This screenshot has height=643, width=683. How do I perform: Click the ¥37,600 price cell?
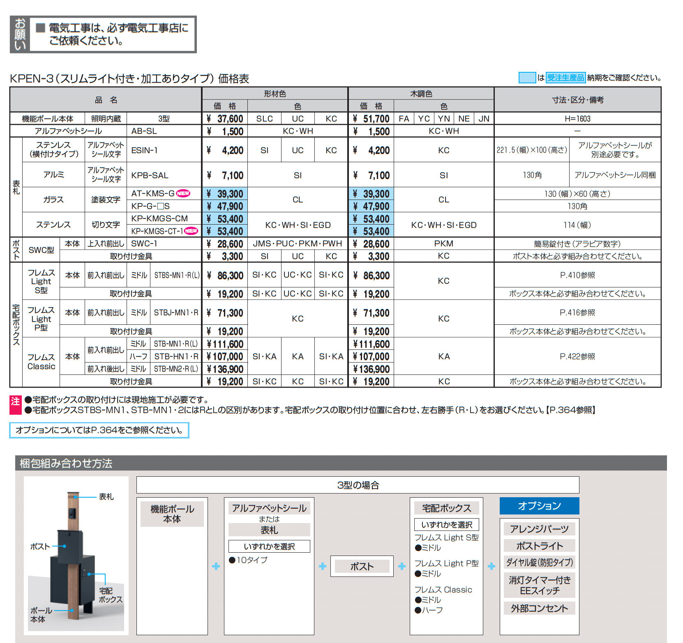coord(225,119)
